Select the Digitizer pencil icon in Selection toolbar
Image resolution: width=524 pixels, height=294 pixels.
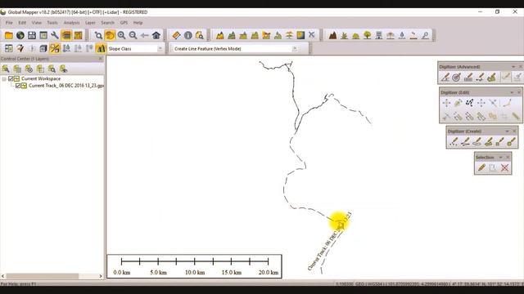(x=481, y=167)
